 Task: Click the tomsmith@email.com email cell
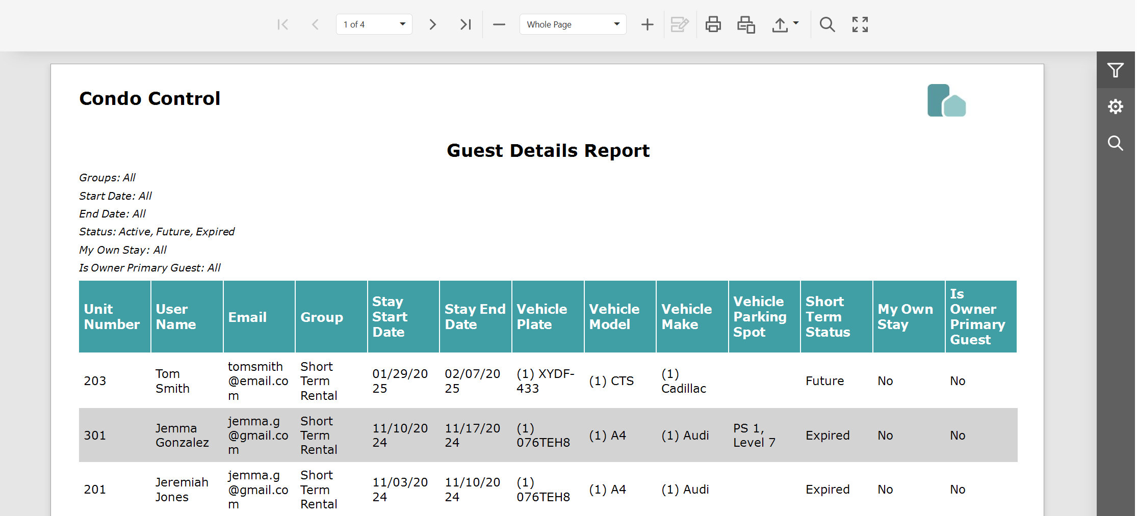(x=258, y=381)
